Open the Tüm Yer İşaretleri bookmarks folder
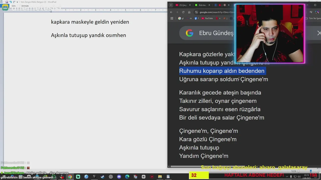 click(x=313, y=18)
